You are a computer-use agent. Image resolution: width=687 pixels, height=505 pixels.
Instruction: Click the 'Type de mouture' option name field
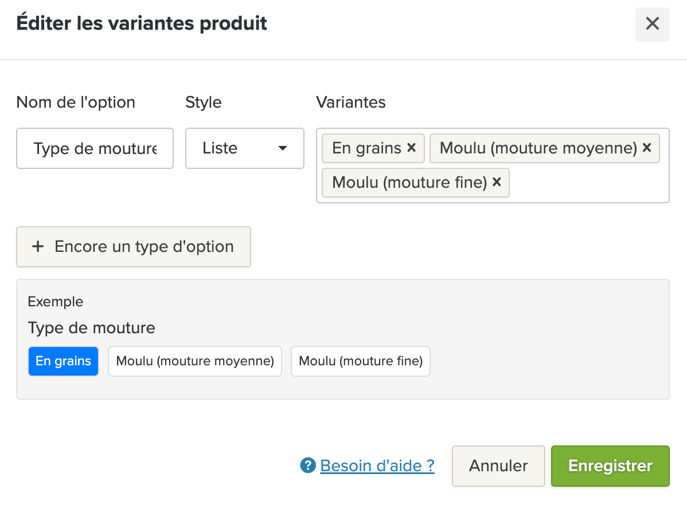(95, 148)
